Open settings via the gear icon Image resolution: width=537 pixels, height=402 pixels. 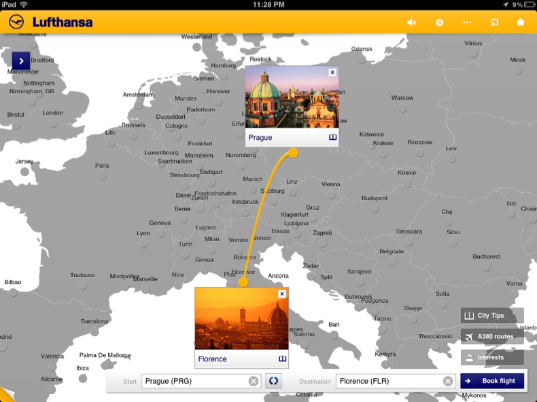coord(440,22)
